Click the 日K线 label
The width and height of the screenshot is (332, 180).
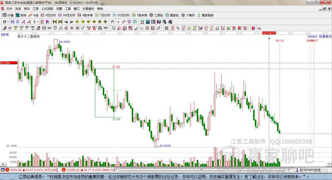[5, 34]
